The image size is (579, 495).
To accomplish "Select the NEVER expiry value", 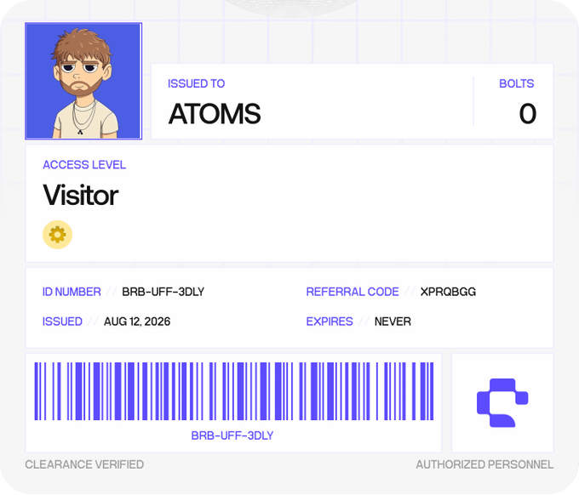I will 393,321.
